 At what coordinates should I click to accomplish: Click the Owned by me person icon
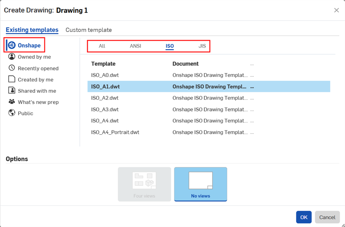(11, 57)
